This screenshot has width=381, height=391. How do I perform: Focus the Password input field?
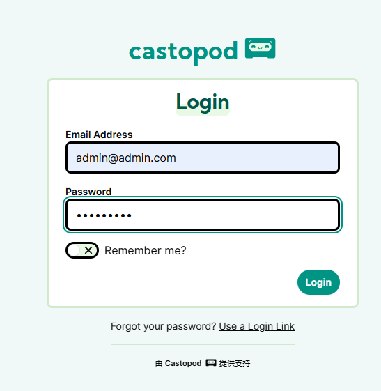[203, 215]
